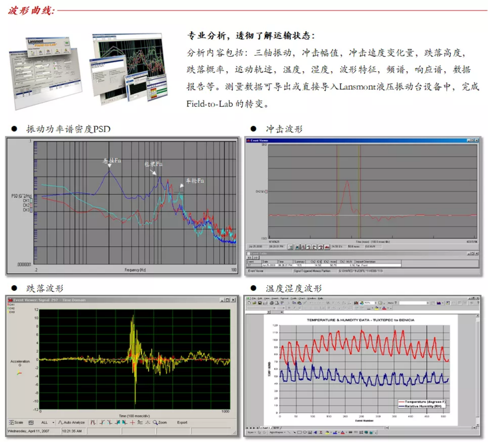The height and width of the screenshot is (442, 488).
Task: Click the display options icon beside Scale
Action: pyautogui.click(x=31, y=422)
